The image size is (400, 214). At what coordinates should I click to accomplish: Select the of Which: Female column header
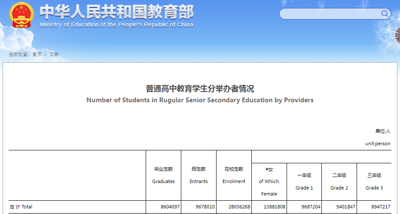pyautogui.click(x=269, y=181)
